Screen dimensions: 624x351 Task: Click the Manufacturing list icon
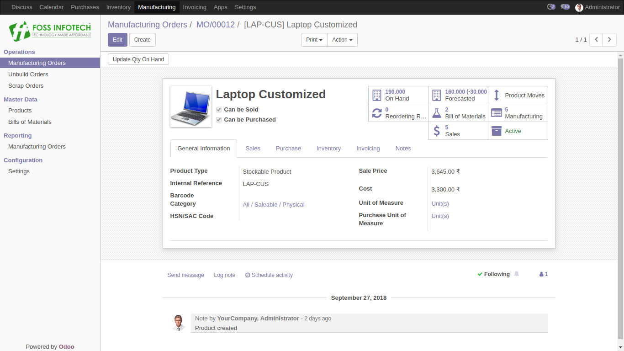[x=497, y=113]
